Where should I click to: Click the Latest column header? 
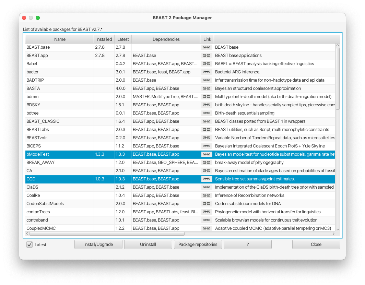click(x=123, y=39)
